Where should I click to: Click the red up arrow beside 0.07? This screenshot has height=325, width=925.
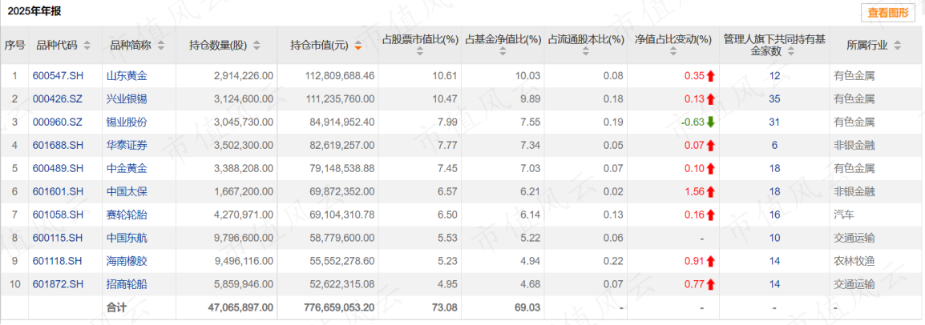pos(710,146)
